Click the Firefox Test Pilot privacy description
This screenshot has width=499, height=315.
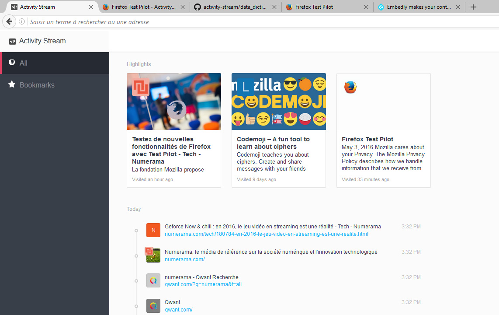pyautogui.click(x=383, y=158)
